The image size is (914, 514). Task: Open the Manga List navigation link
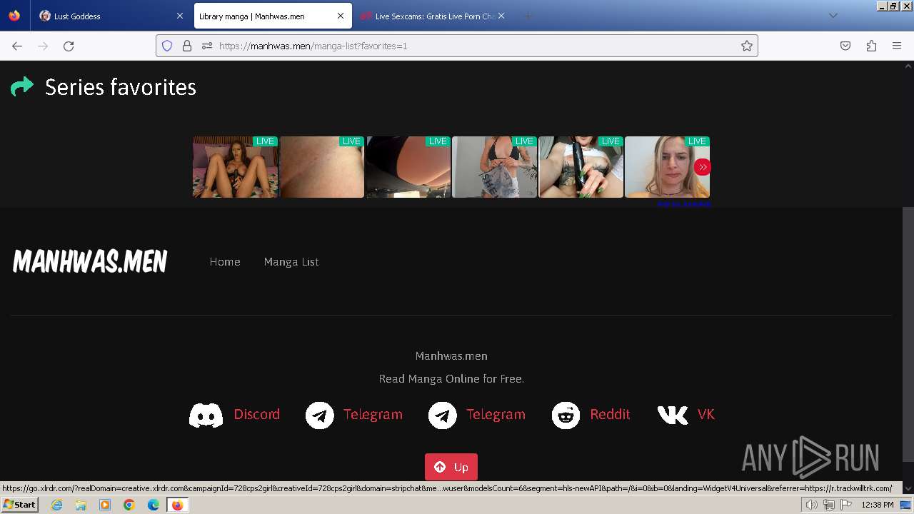point(291,262)
